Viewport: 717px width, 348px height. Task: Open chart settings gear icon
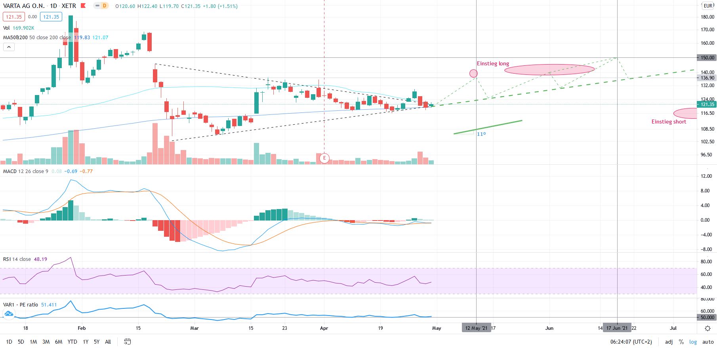click(x=707, y=328)
